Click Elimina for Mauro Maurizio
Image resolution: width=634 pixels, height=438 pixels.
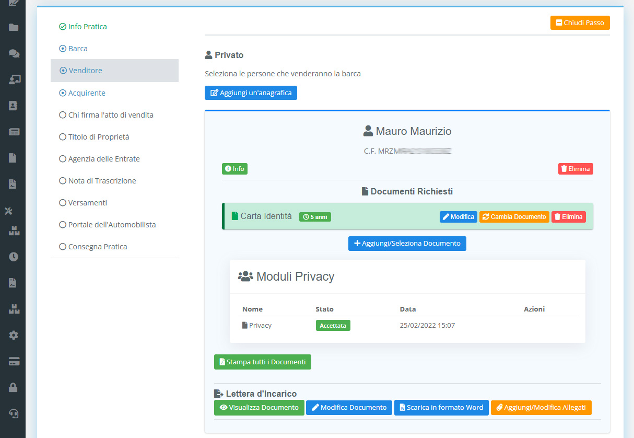576,169
